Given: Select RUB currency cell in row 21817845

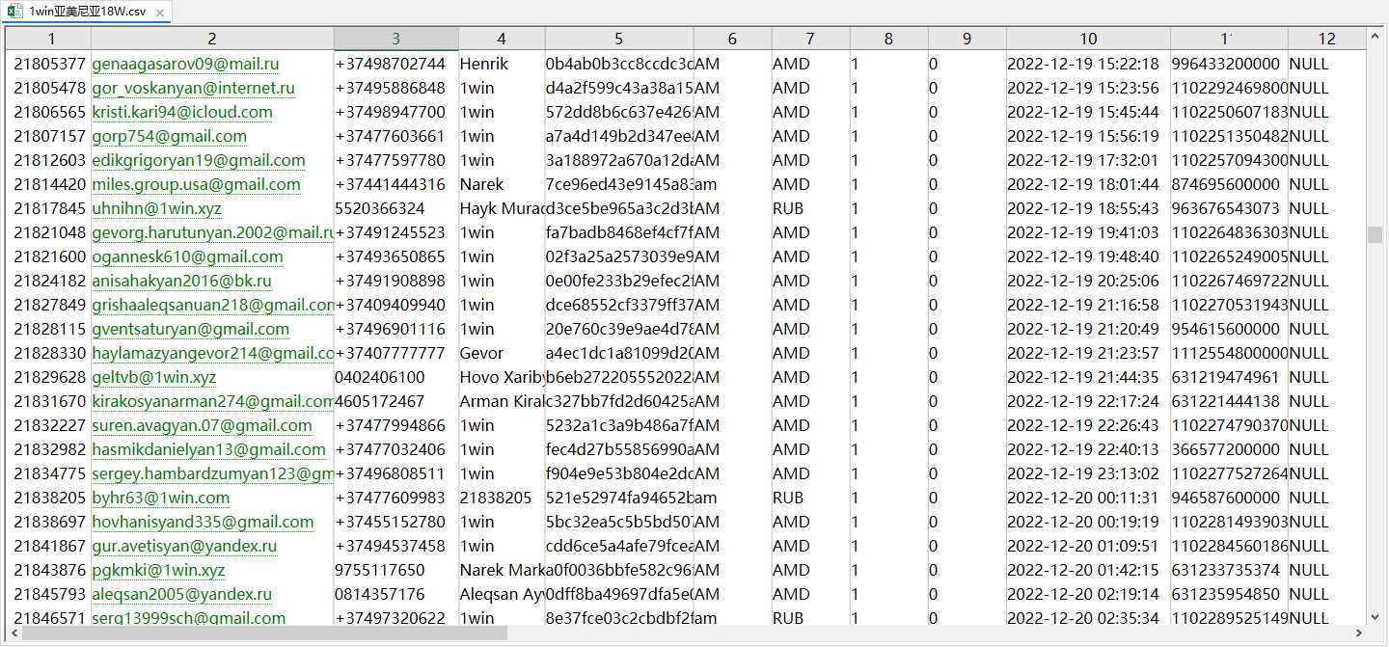Looking at the screenshot, I should (811, 208).
